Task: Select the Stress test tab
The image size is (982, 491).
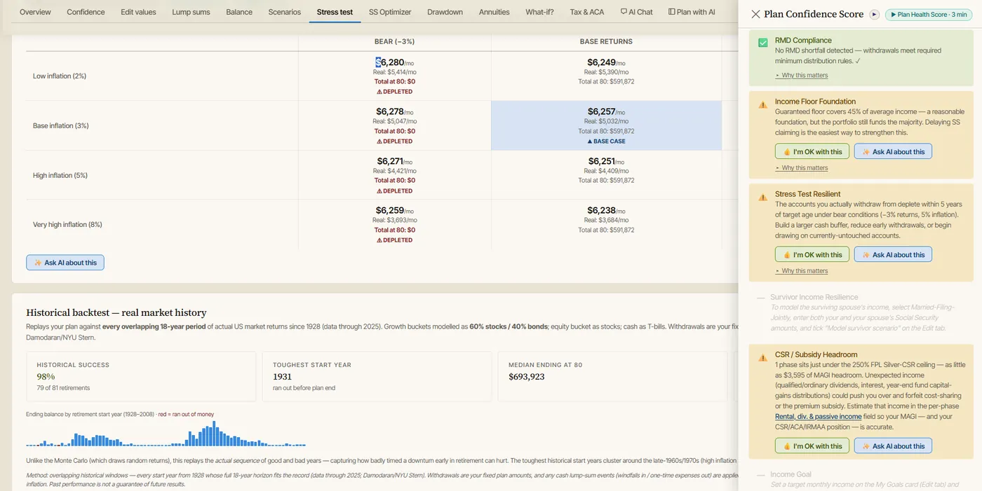Action: click(x=335, y=12)
